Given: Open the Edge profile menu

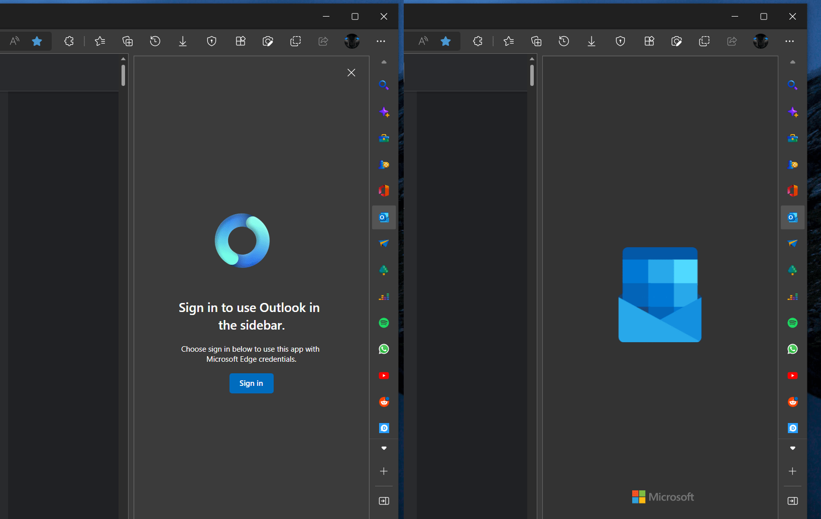Looking at the screenshot, I should [352, 41].
